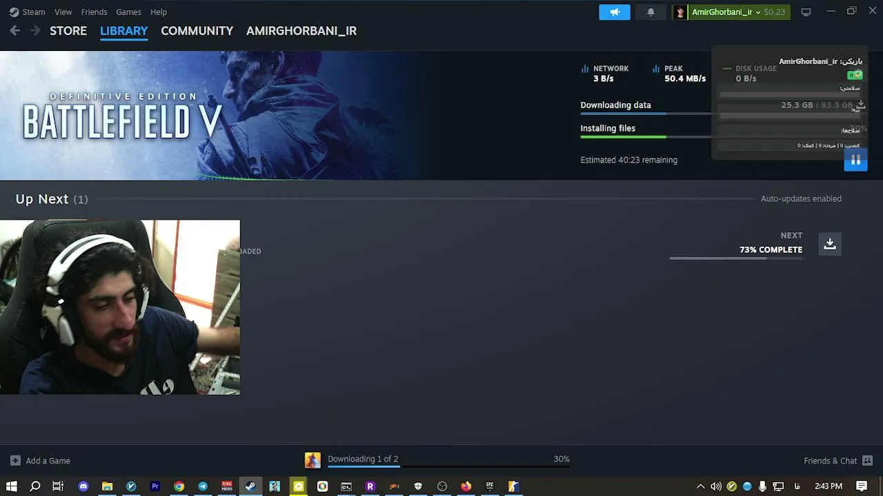This screenshot has width=883, height=496.
Task: Open Adobe Premiere Pro from the taskbar
Action: point(155,486)
